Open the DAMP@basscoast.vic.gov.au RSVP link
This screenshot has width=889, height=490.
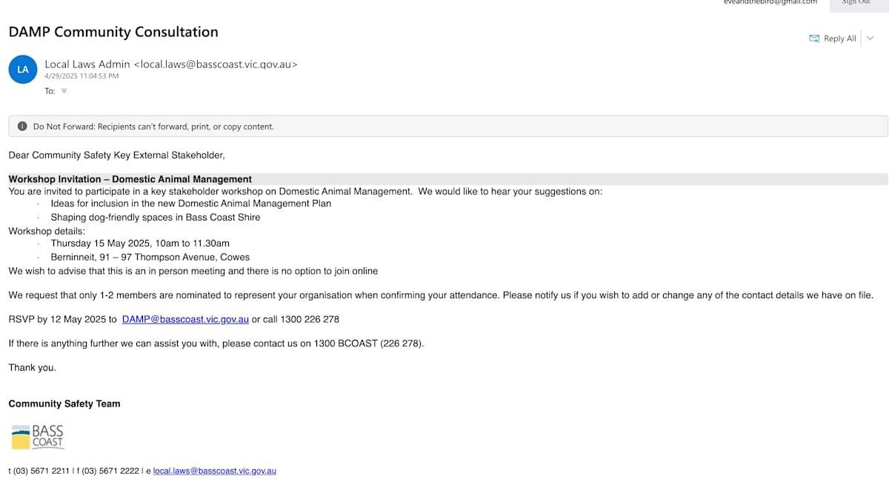pos(185,320)
